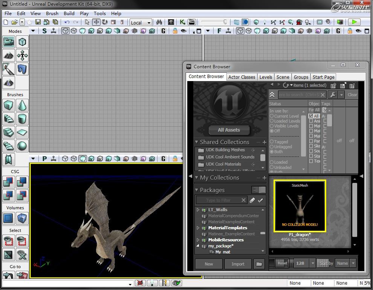Collapse My Collections section
This screenshot has width=373, height=290.
[197, 177]
